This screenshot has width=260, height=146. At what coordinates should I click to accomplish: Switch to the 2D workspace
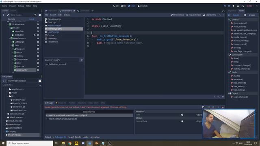[x=116, y=6]
